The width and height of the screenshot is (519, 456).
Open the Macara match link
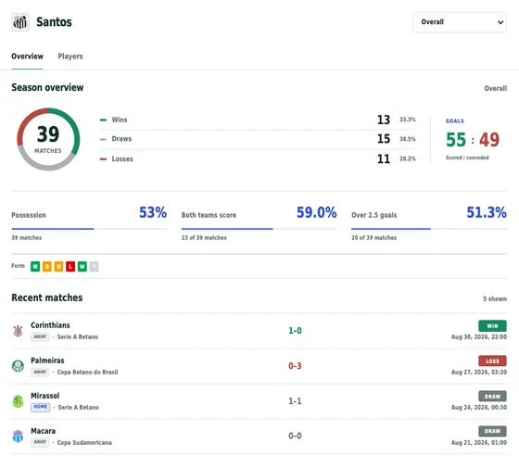259,437
